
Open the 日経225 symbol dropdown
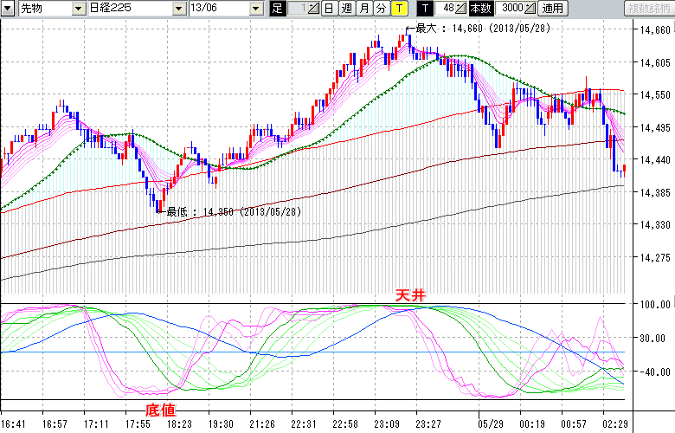[179, 9]
